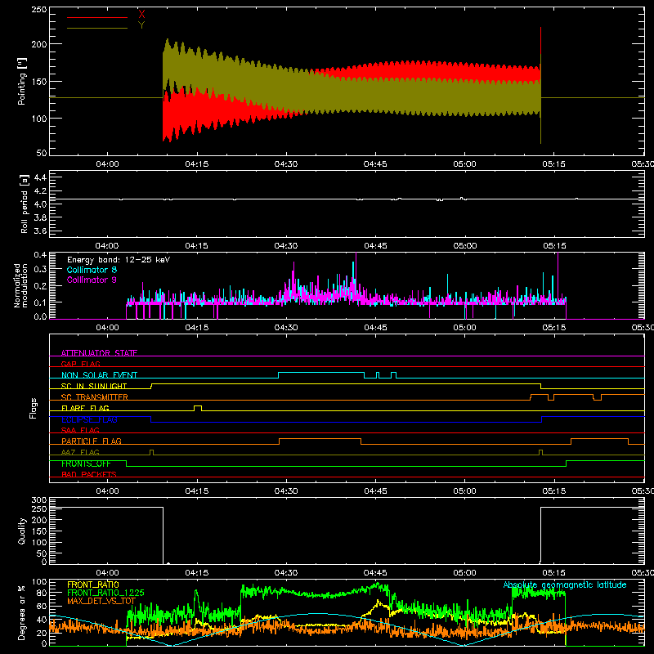
Task: Click the PARTICLE_FLAG raised segment near 05:20
Action: pyautogui.click(x=599, y=439)
